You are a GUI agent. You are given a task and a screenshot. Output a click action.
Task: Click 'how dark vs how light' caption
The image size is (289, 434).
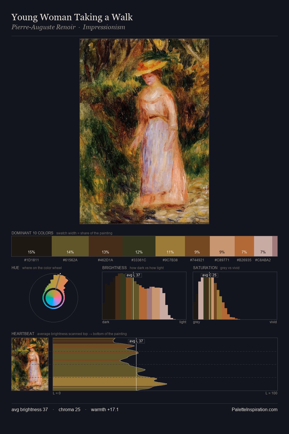pos(147,268)
